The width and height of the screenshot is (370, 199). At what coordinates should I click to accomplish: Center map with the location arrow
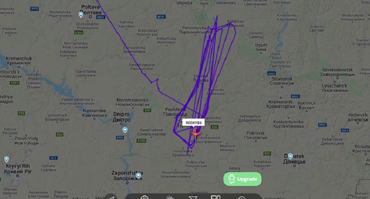click(x=111, y=198)
